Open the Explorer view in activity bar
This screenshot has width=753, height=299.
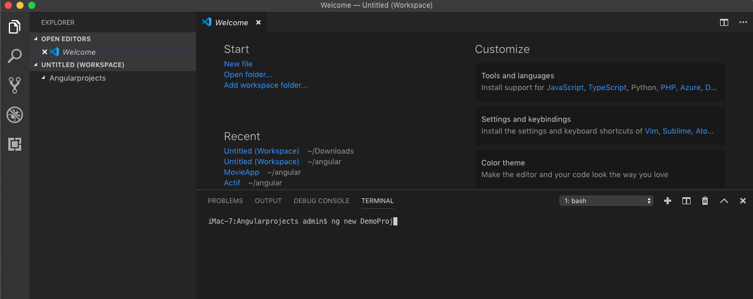[x=15, y=27]
